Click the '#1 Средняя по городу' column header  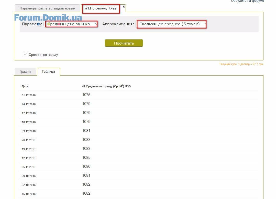tap(106, 86)
